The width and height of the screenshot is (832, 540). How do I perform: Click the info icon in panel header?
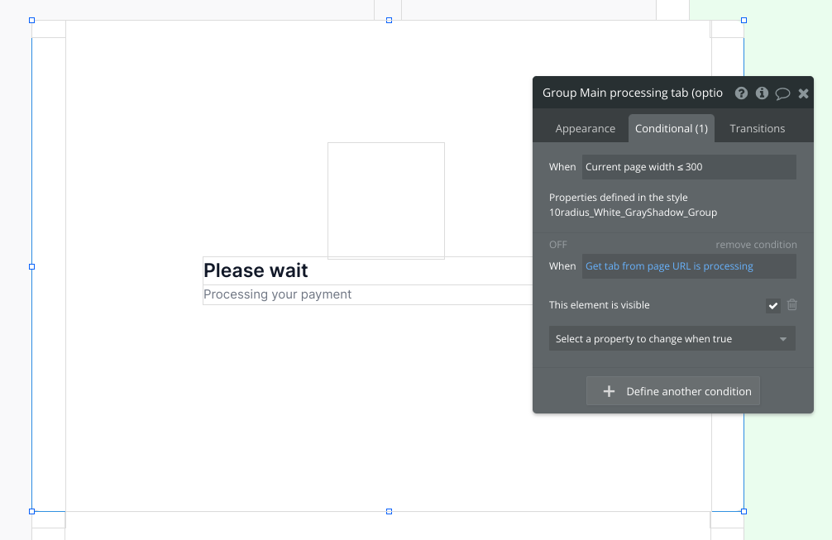tap(762, 93)
